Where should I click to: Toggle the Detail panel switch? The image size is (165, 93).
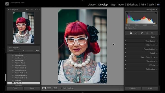coord(125,52)
